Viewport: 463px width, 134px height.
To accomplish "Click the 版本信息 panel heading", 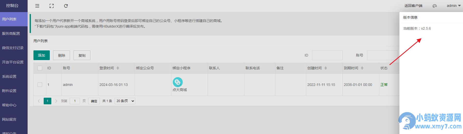I will [x=410, y=17].
